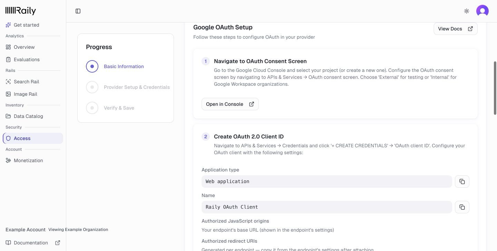Click the Raily logo

click(21, 11)
